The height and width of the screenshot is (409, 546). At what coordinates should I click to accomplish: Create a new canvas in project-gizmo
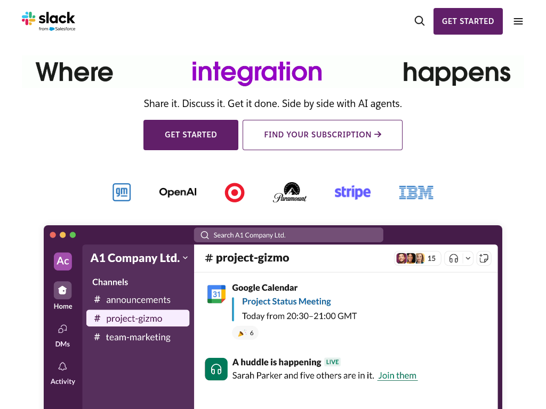484,258
